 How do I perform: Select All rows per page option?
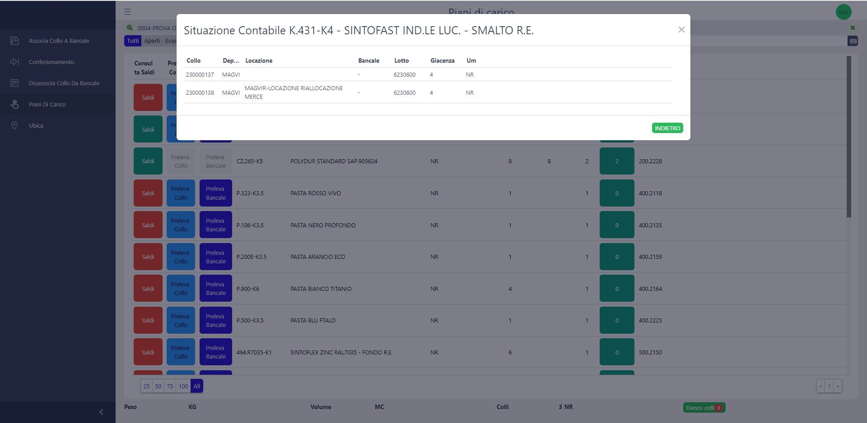196,386
